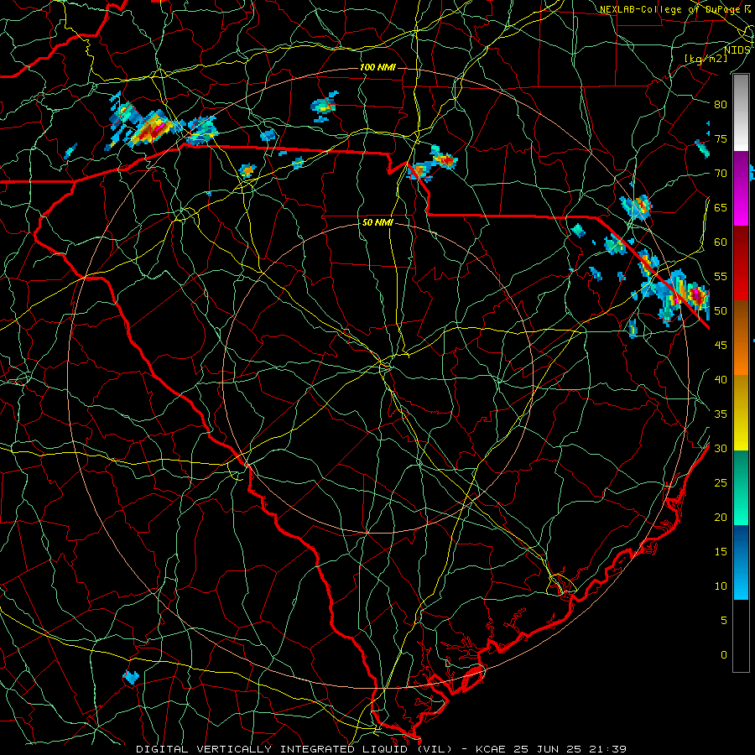Viewport: 755px width, 755px height.
Task: Click the "25 JUN 25 21:39" timestamp
Action: click(570, 749)
